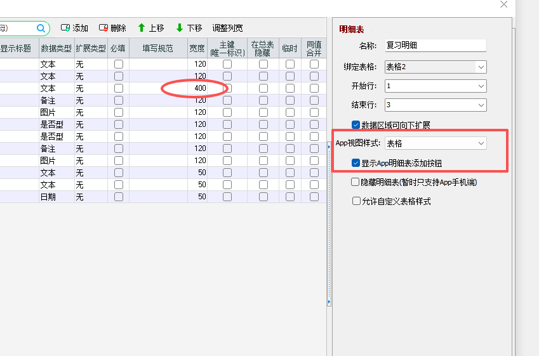The width and height of the screenshot is (539, 356).
Task: Click the 删除 delete field icon
Action: pyautogui.click(x=103, y=28)
